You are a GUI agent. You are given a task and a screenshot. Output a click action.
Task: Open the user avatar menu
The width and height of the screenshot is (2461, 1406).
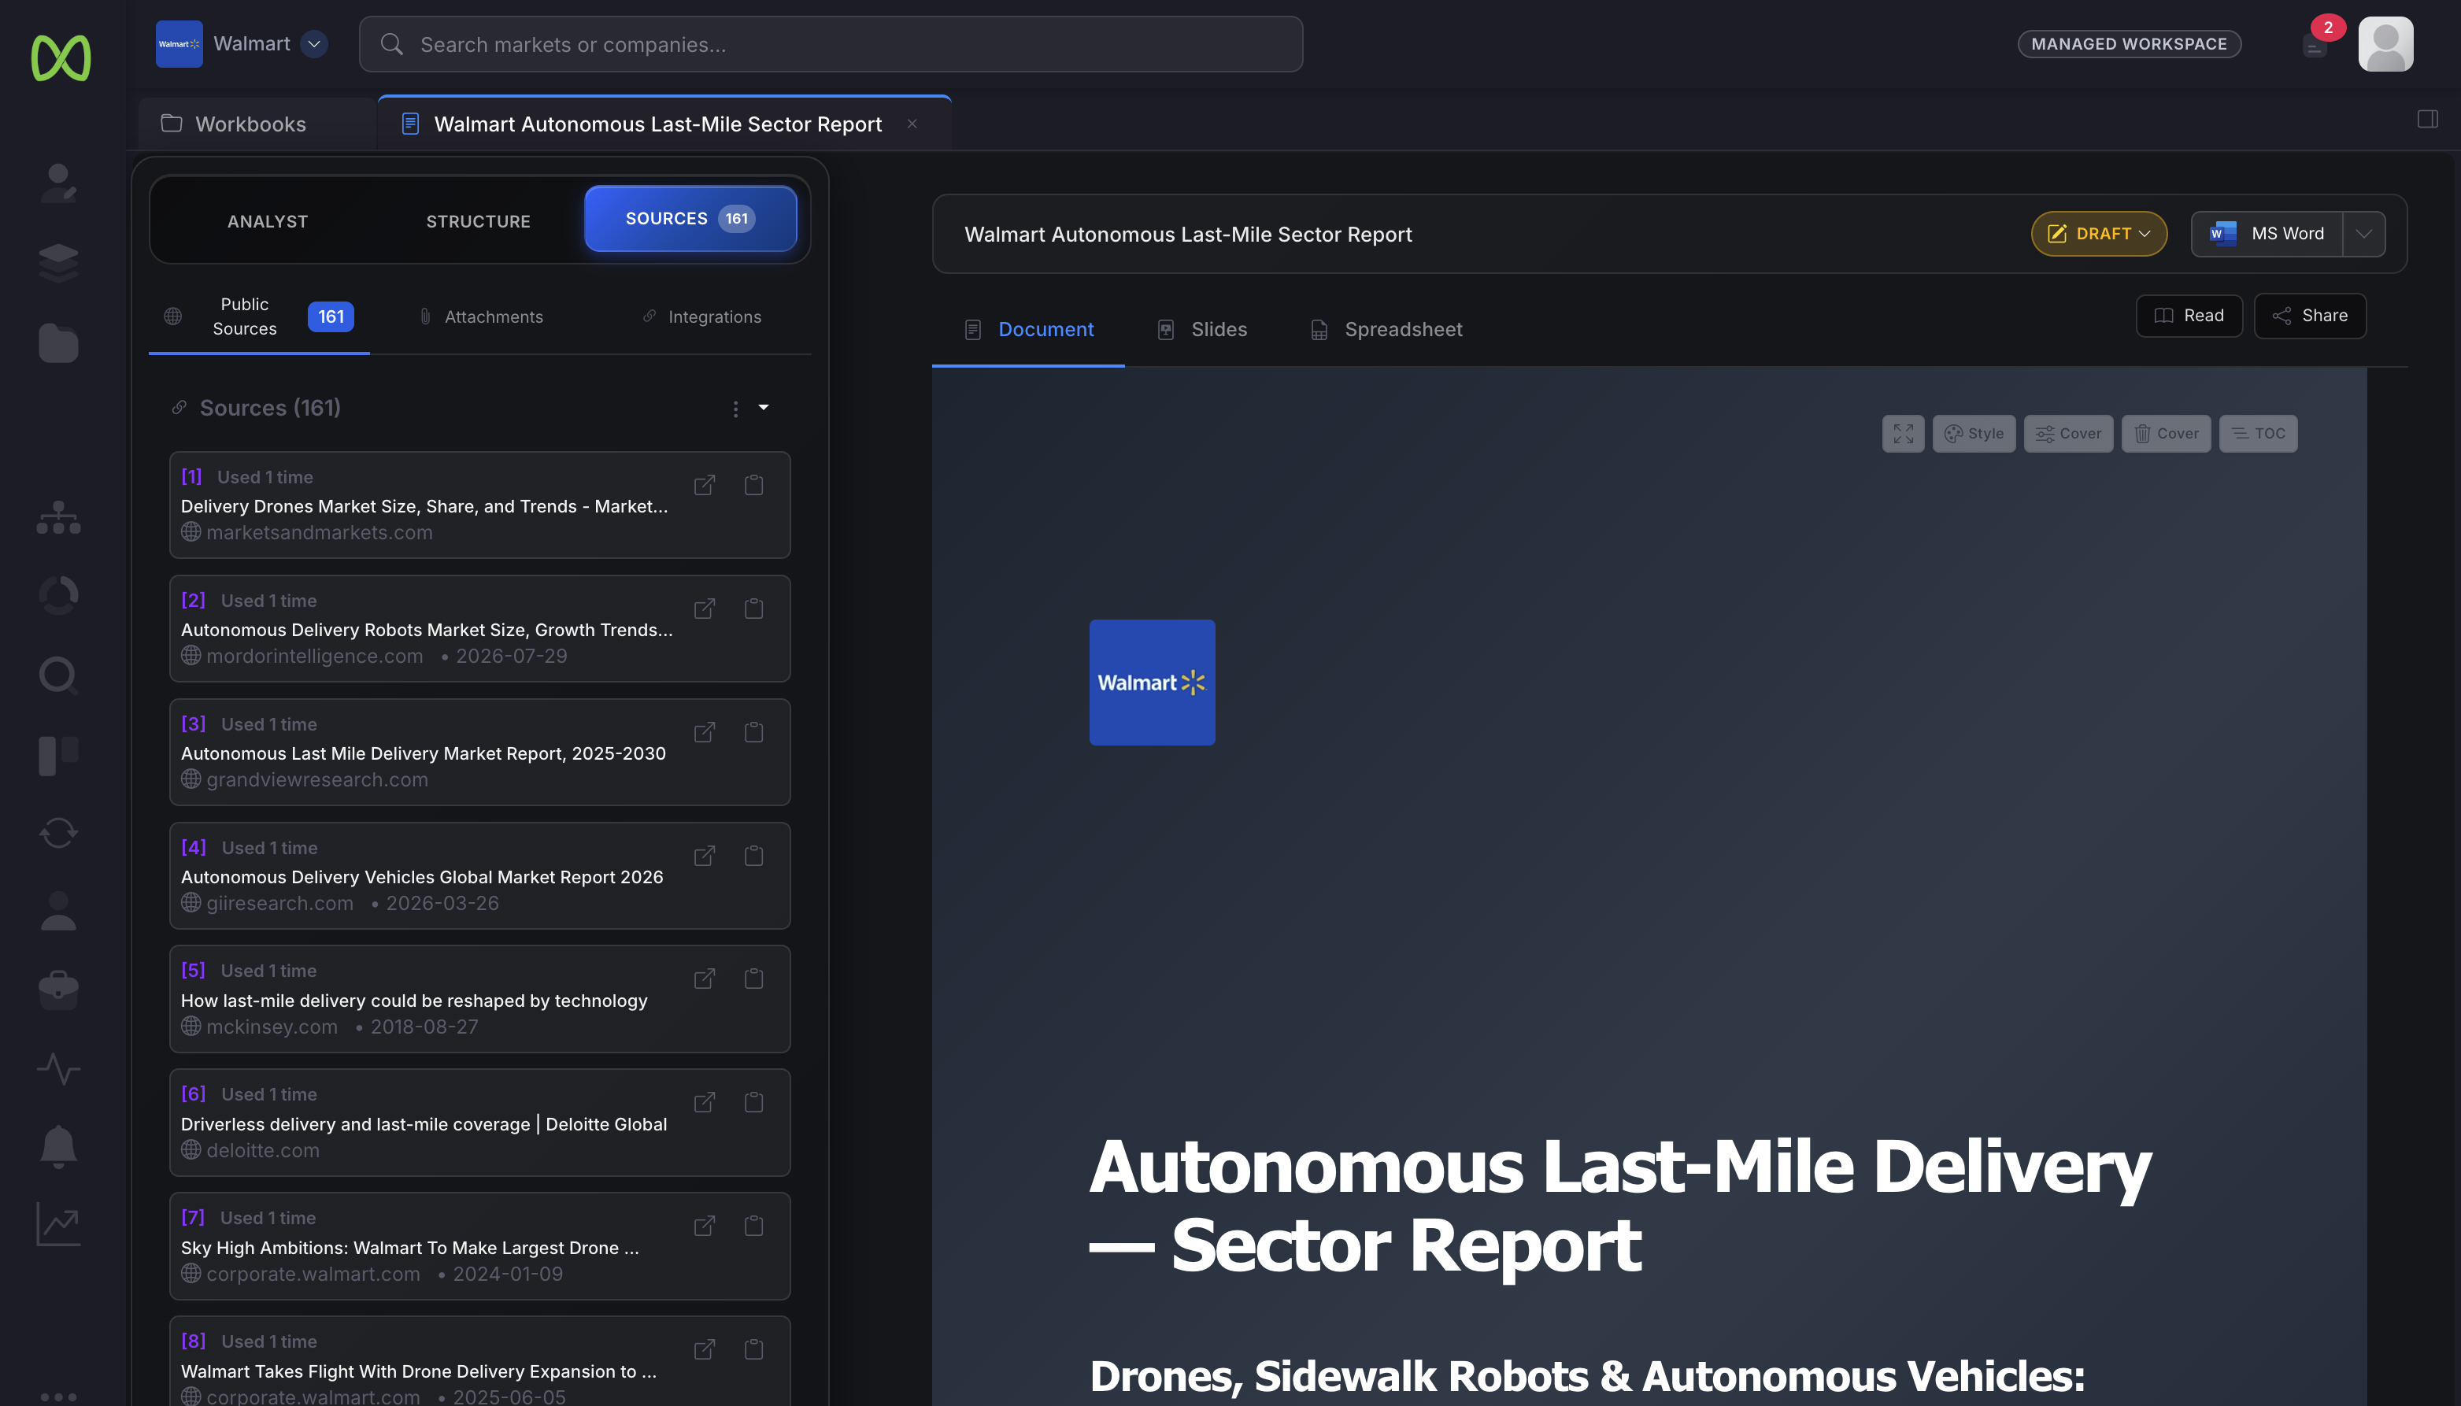(2385, 43)
